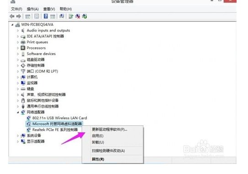
Task: Click the toolbar icon left of Update driver
Action: tap(62, 16)
